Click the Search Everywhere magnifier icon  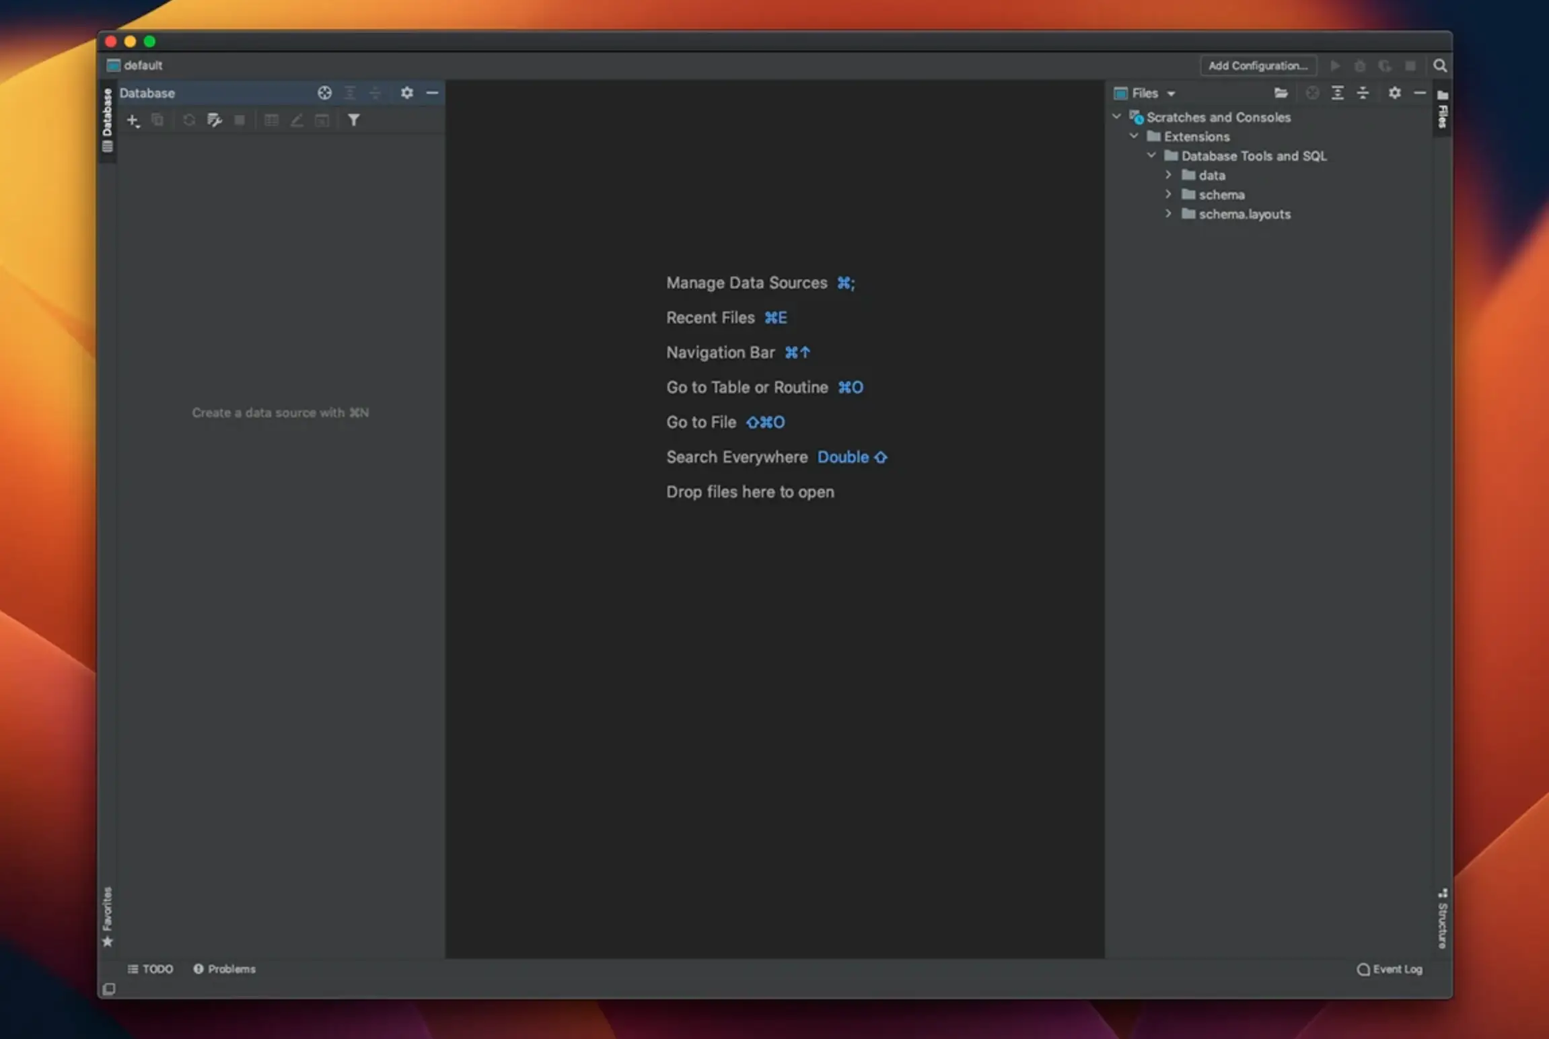(x=1440, y=65)
